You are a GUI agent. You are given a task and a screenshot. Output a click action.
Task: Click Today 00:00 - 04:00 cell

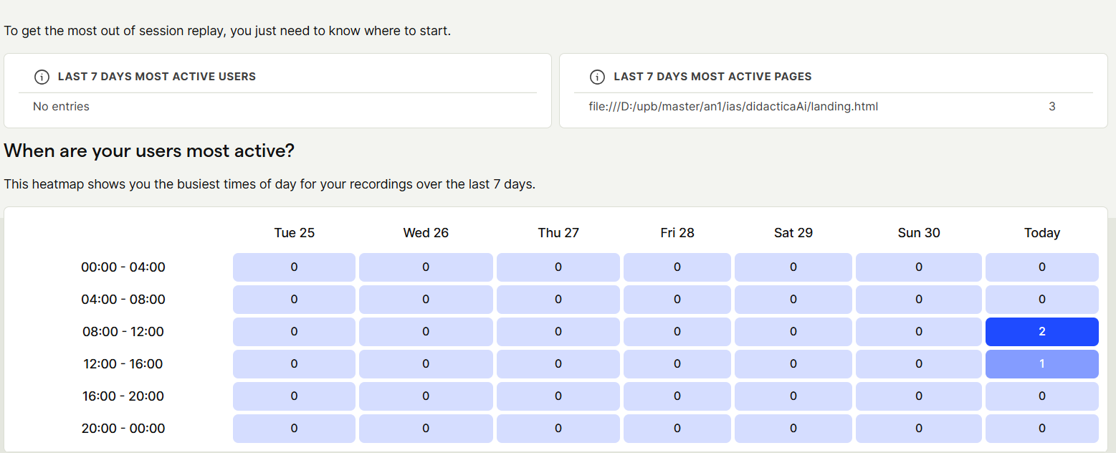click(1041, 267)
